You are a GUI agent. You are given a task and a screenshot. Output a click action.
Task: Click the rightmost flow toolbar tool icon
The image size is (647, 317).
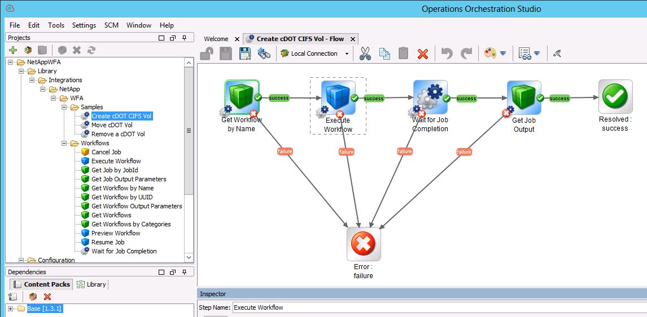tap(557, 53)
